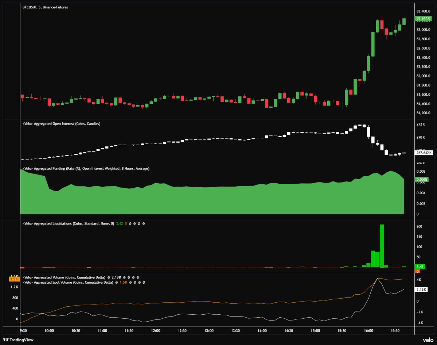Image resolution: width=437 pixels, height=345 pixels.
Task: Click the 81,600.0 price axis label
Action: click(x=424, y=95)
